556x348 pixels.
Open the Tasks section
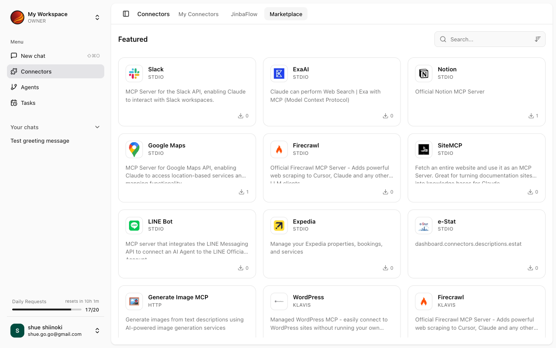(28, 103)
